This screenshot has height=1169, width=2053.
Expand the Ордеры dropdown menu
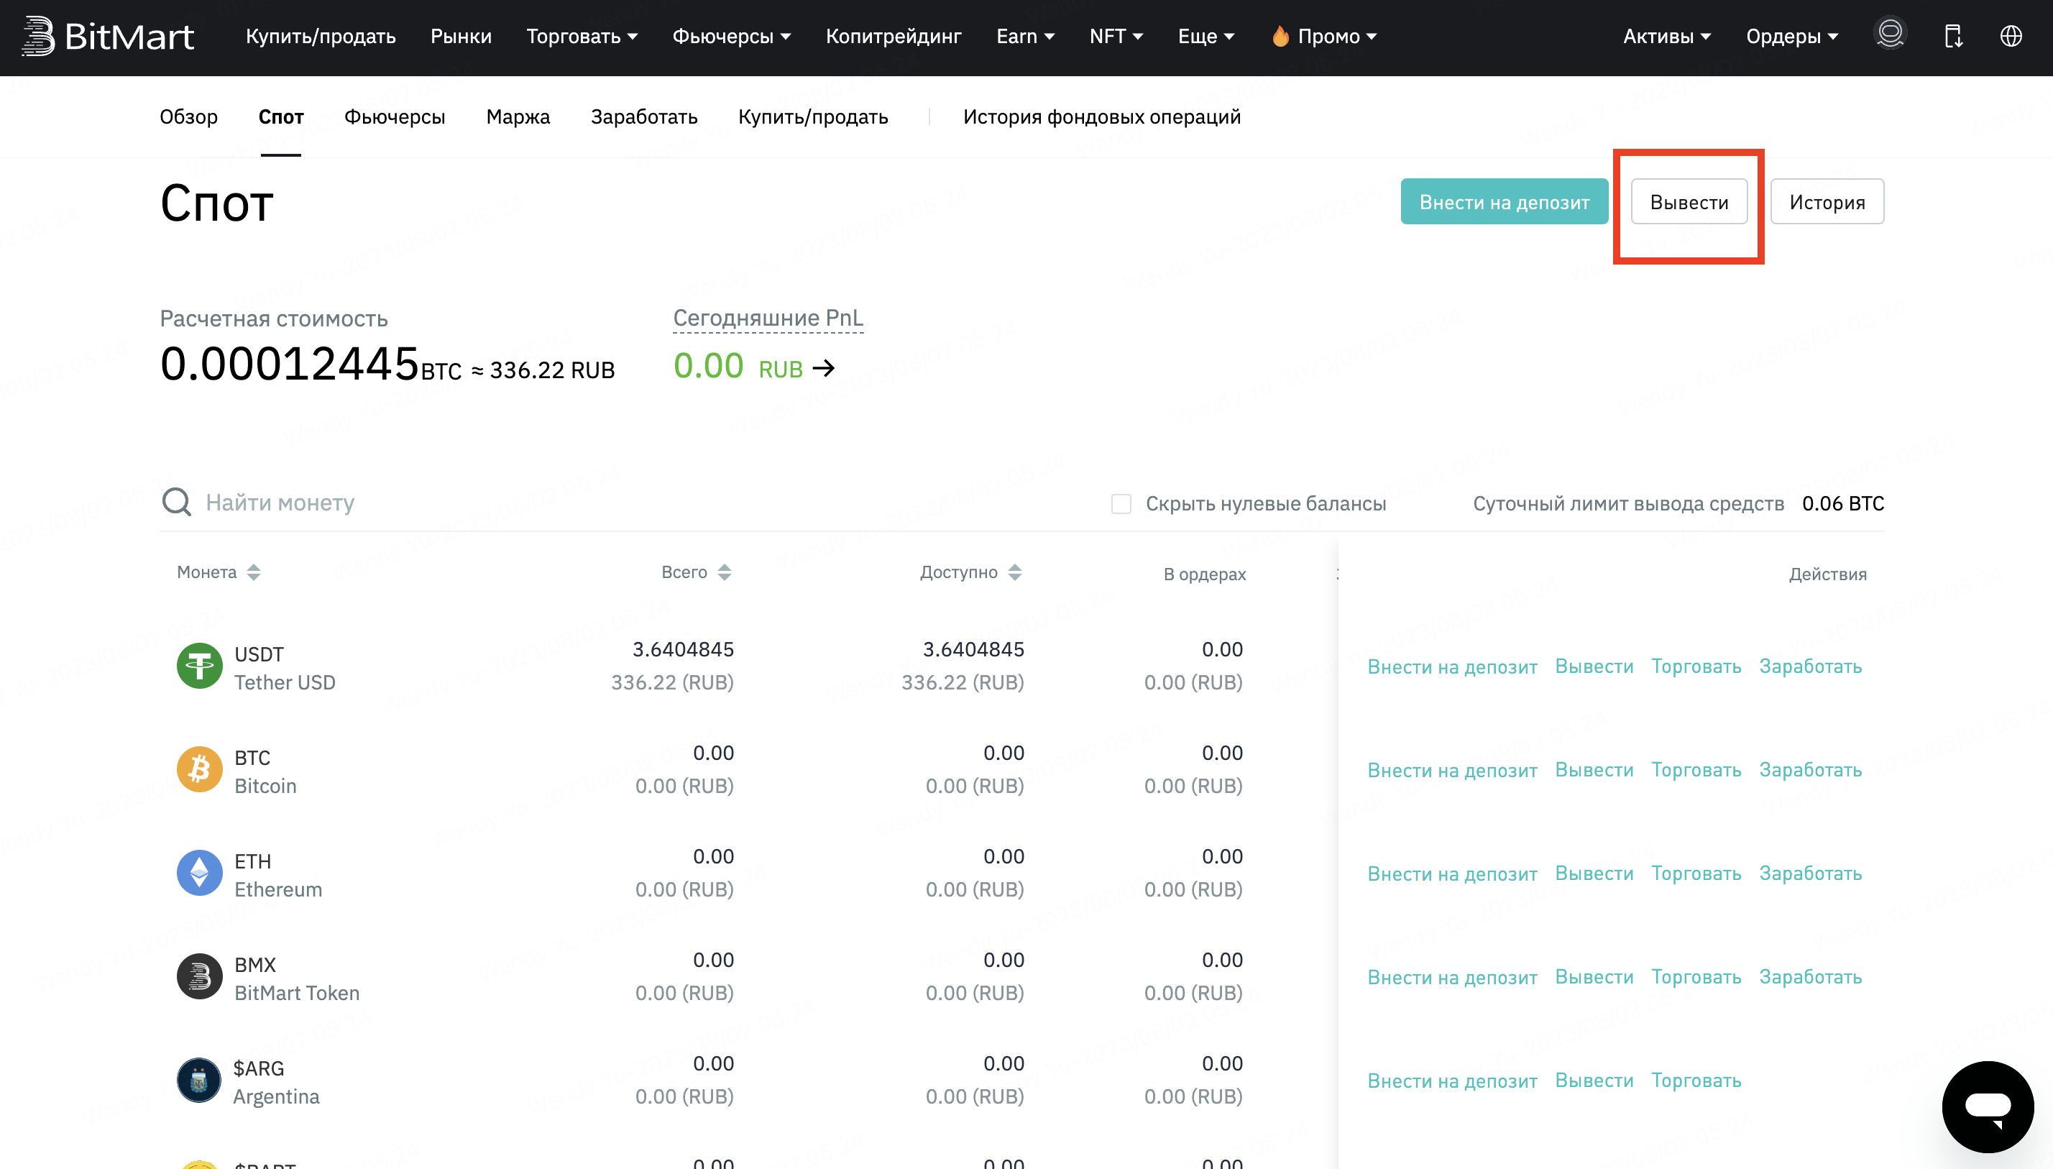tap(1792, 36)
